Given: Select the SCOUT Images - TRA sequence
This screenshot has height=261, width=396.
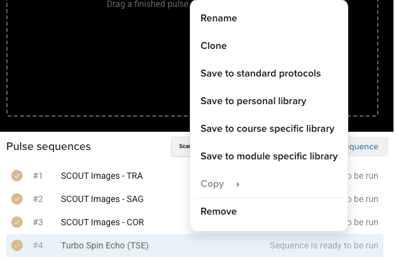Looking at the screenshot, I should point(102,176).
